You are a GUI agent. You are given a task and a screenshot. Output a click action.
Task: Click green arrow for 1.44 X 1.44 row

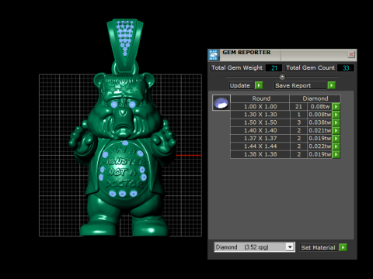point(336,146)
